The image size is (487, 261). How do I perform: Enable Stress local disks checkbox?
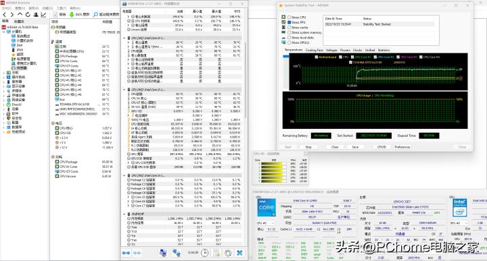pos(289,38)
